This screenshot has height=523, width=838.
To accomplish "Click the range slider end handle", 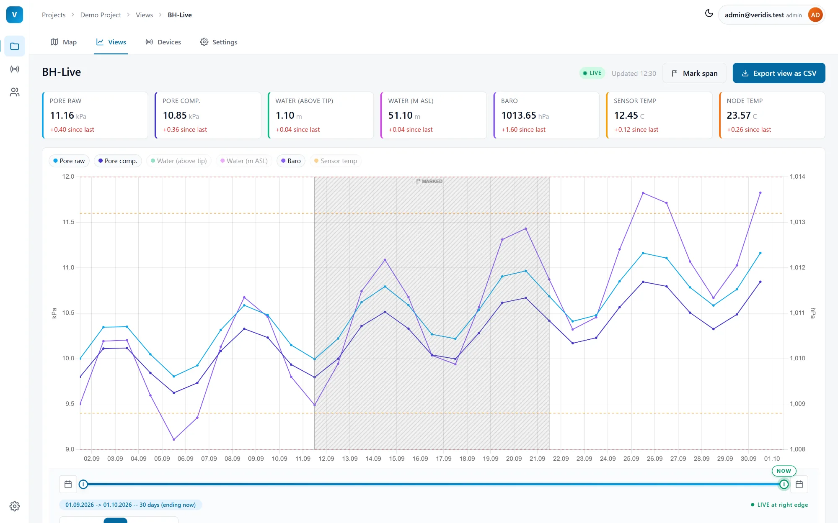I will [784, 485].
